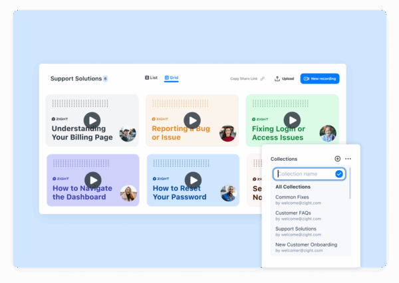Click the Collection name input field
Screen dimensions: 399x283
tap(305, 174)
